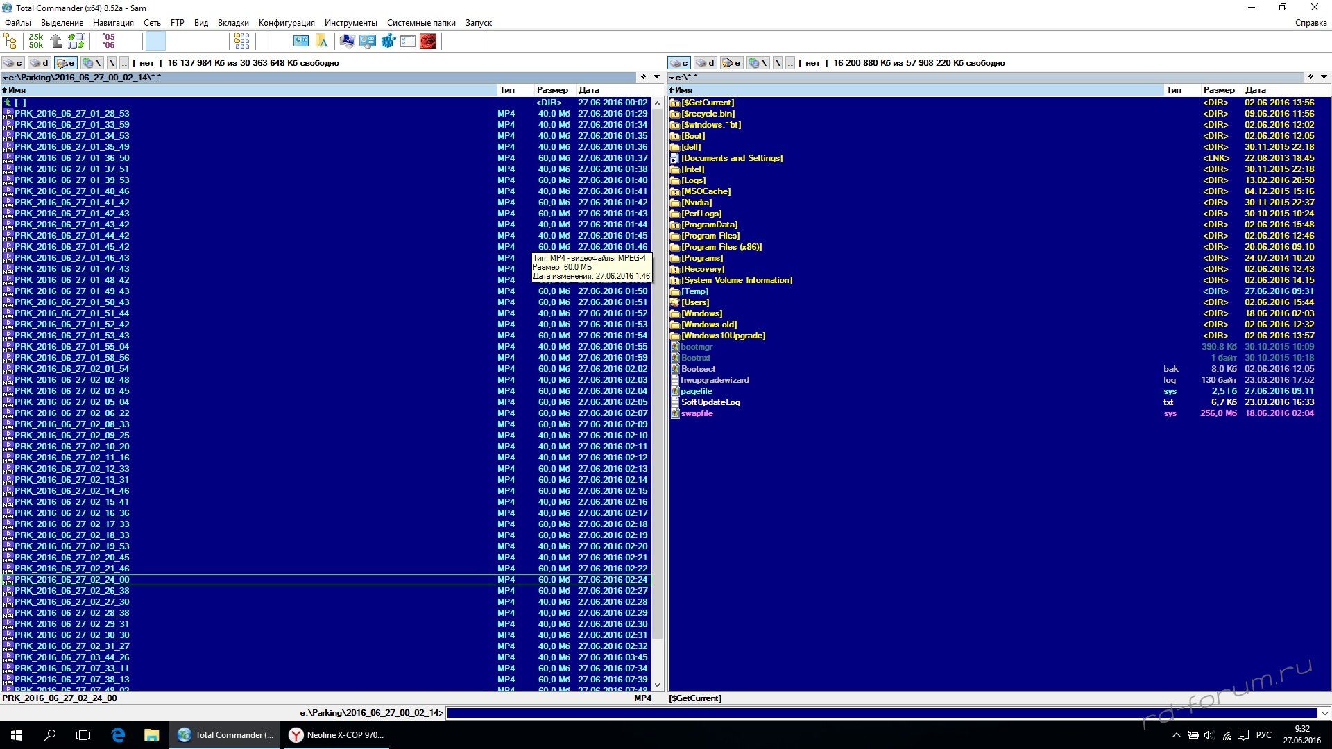
Task: Expand command line history dropdown
Action: coord(1324,713)
